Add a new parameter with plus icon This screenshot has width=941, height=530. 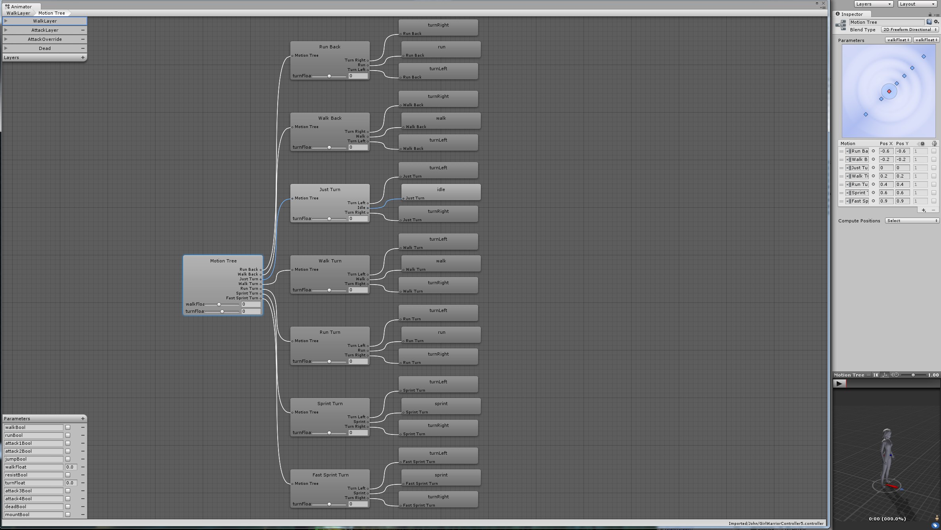click(83, 419)
